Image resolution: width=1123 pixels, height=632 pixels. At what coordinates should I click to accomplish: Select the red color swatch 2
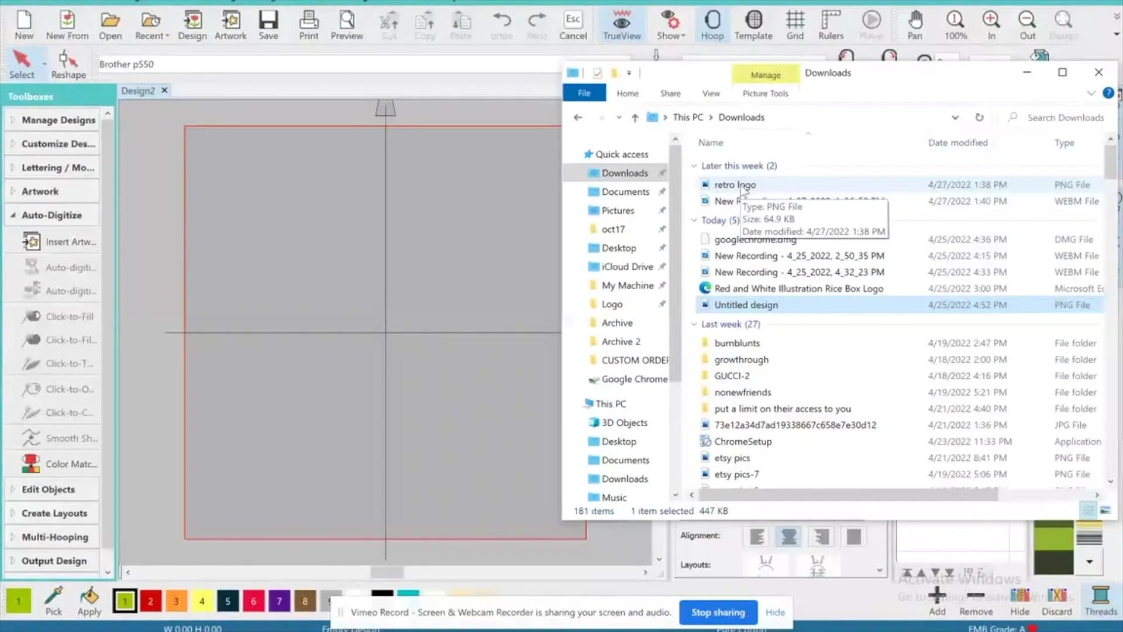coord(150,601)
